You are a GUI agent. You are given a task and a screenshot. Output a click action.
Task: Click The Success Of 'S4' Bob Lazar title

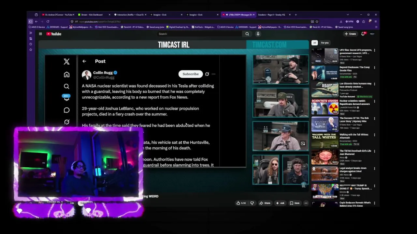point(354,120)
